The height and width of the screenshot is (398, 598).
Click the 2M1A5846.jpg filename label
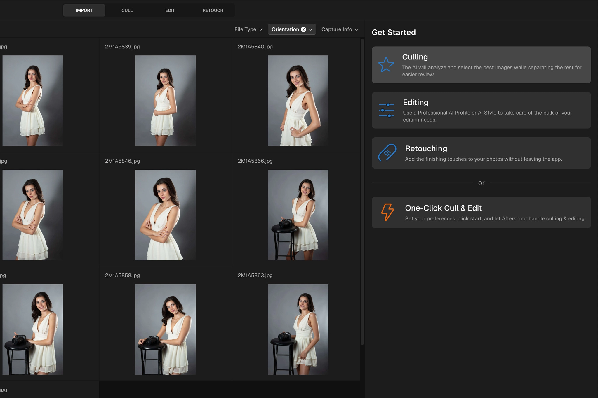[x=122, y=161]
